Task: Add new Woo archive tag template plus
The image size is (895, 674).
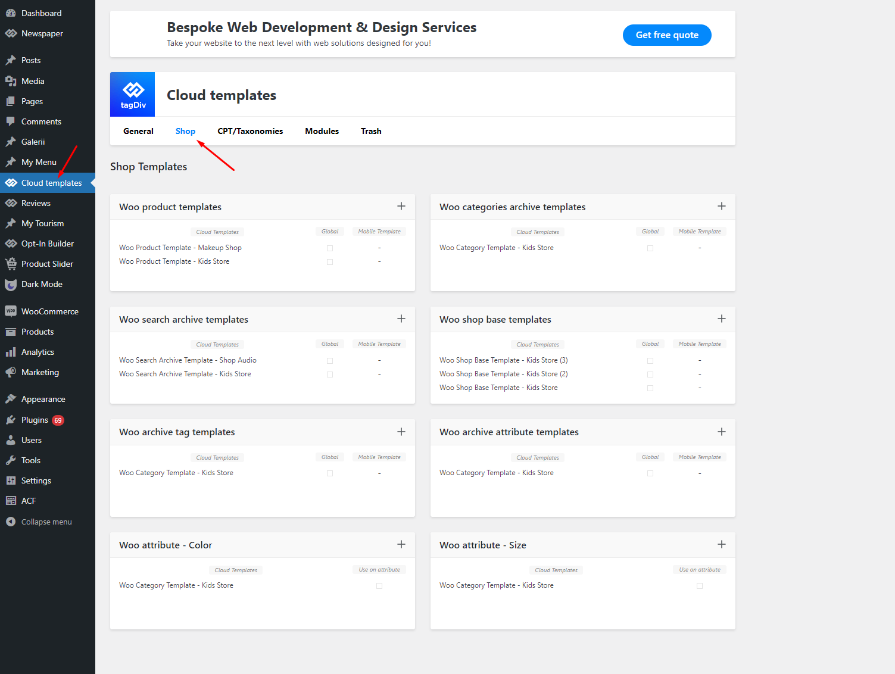Action: (x=401, y=432)
